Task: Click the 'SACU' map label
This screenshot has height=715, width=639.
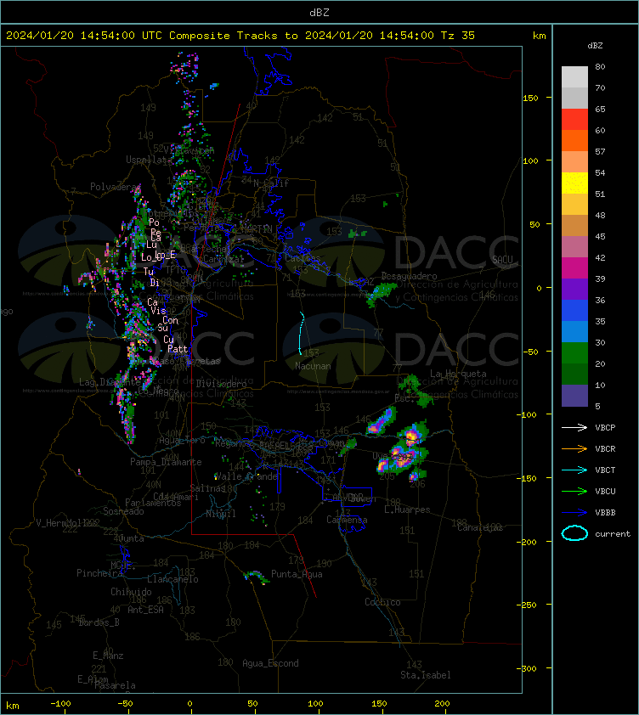Action: click(x=502, y=260)
